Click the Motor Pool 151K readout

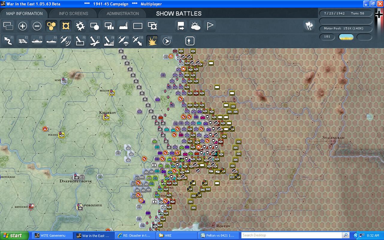(346, 28)
